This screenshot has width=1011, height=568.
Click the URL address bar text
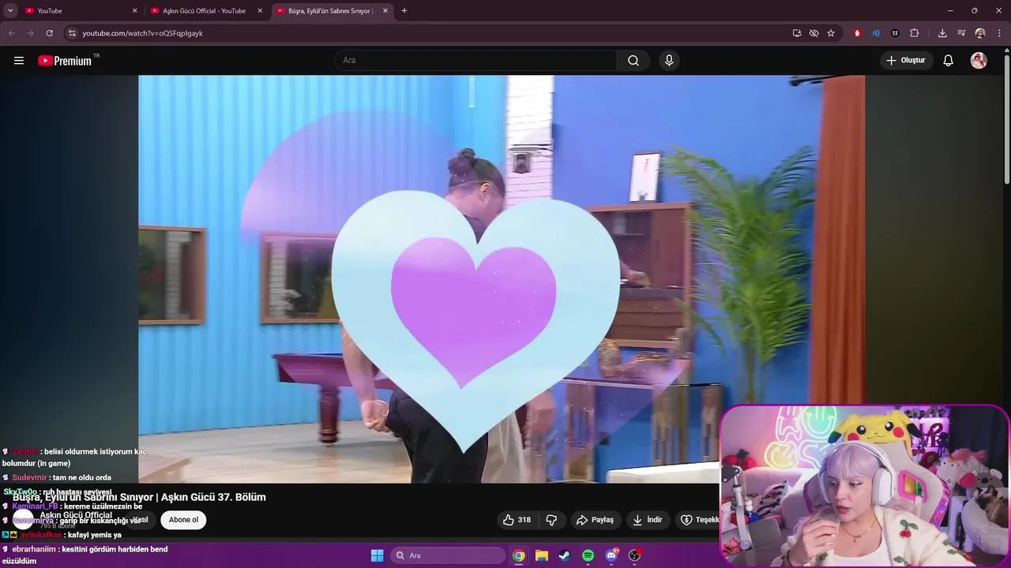coord(143,33)
